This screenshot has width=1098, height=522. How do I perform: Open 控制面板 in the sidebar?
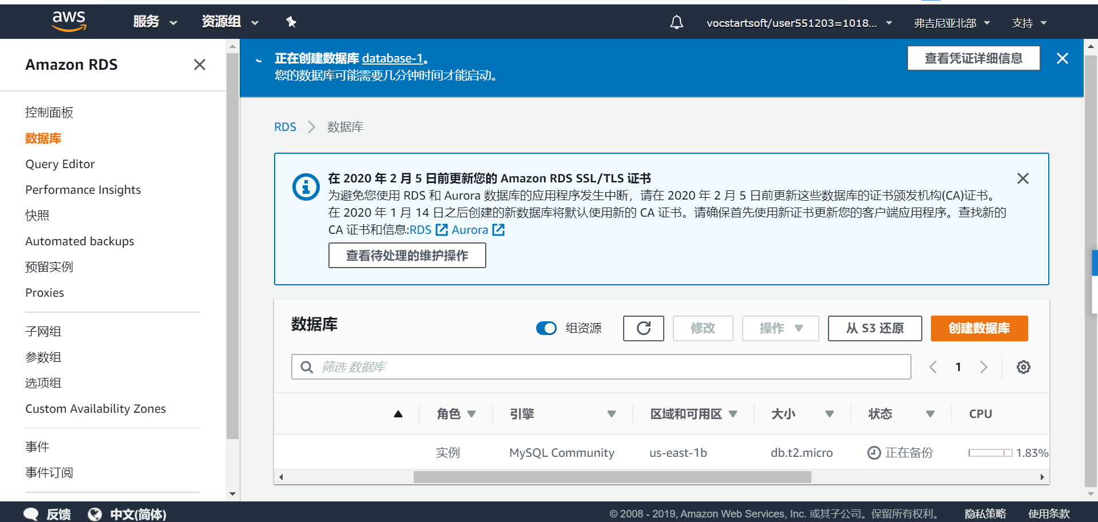(49, 113)
